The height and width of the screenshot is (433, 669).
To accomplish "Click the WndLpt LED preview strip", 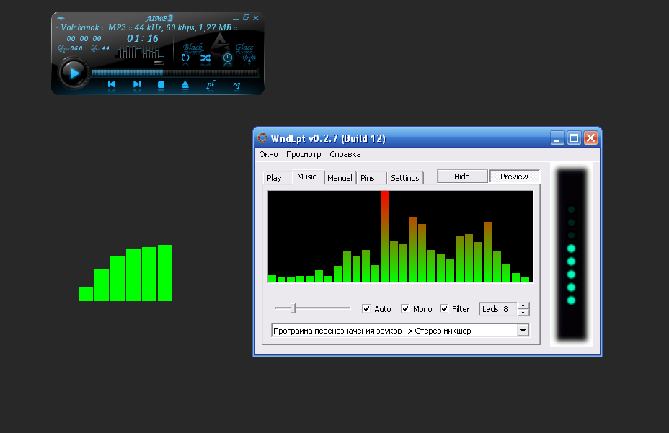I will click(x=571, y=254).
